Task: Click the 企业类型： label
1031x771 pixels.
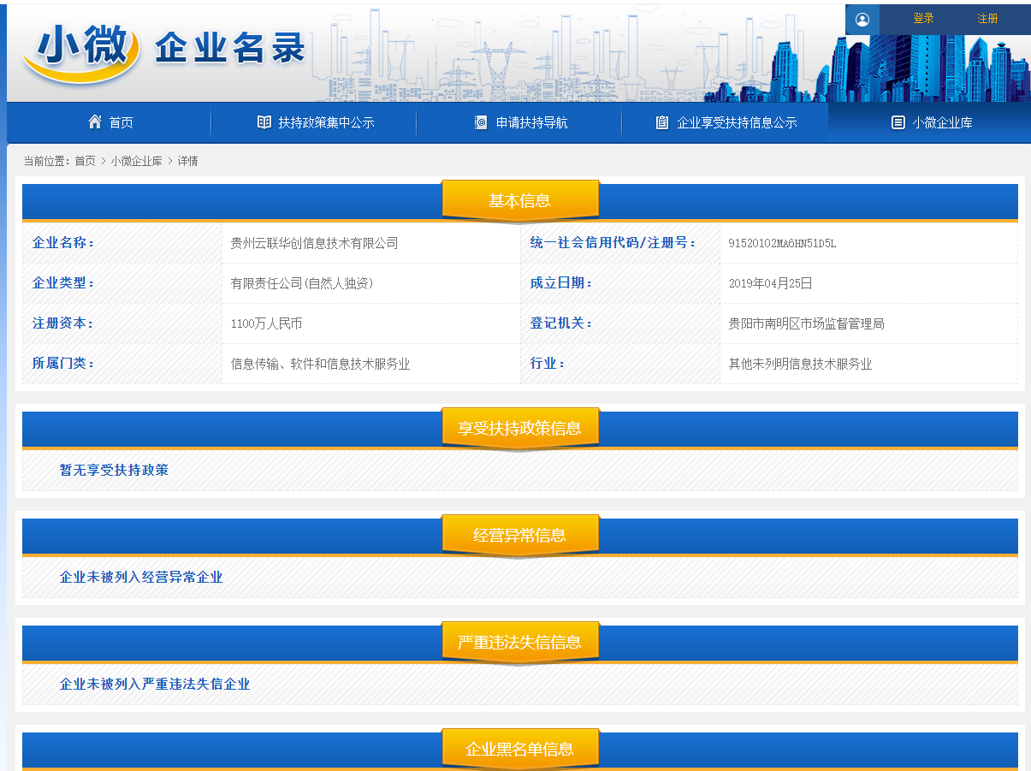Action: point(63,283)
